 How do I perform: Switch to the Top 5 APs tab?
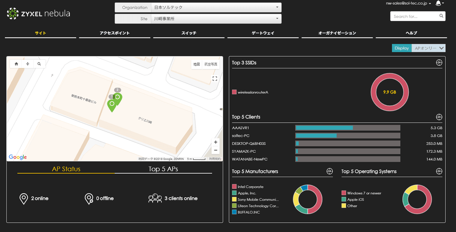click(x=163, y=169)
